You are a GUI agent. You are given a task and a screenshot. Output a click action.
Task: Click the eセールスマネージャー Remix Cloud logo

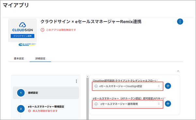click(27, 45)
